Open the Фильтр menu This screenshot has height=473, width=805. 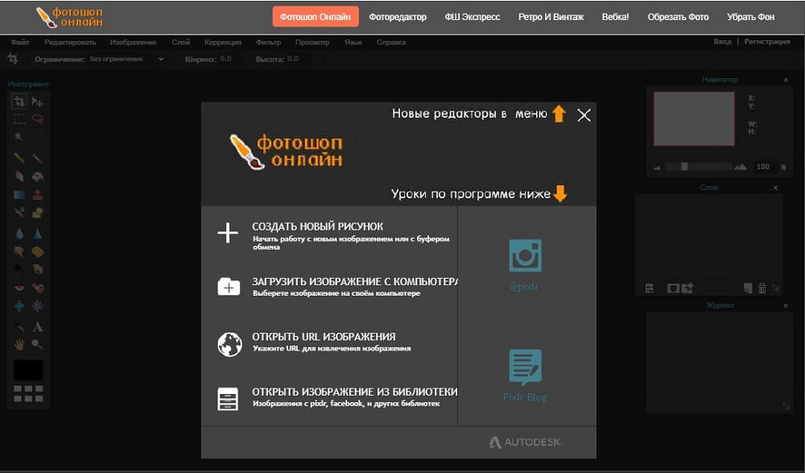[x=268, y=42]
